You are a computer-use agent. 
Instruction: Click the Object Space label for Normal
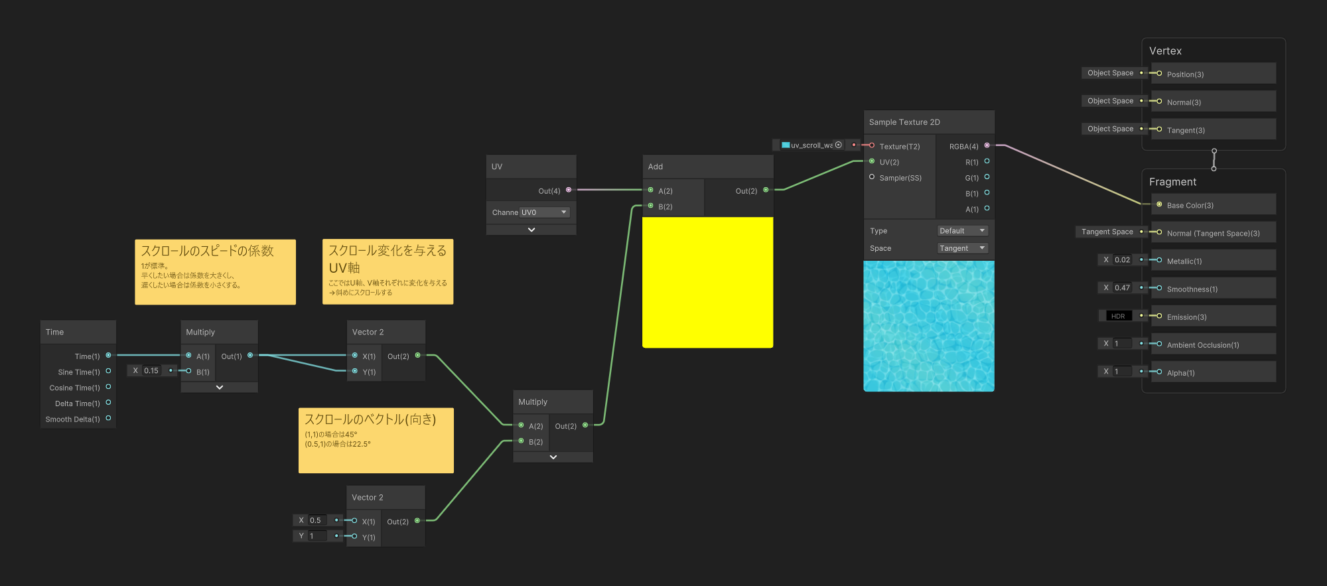pos(1110,101)
